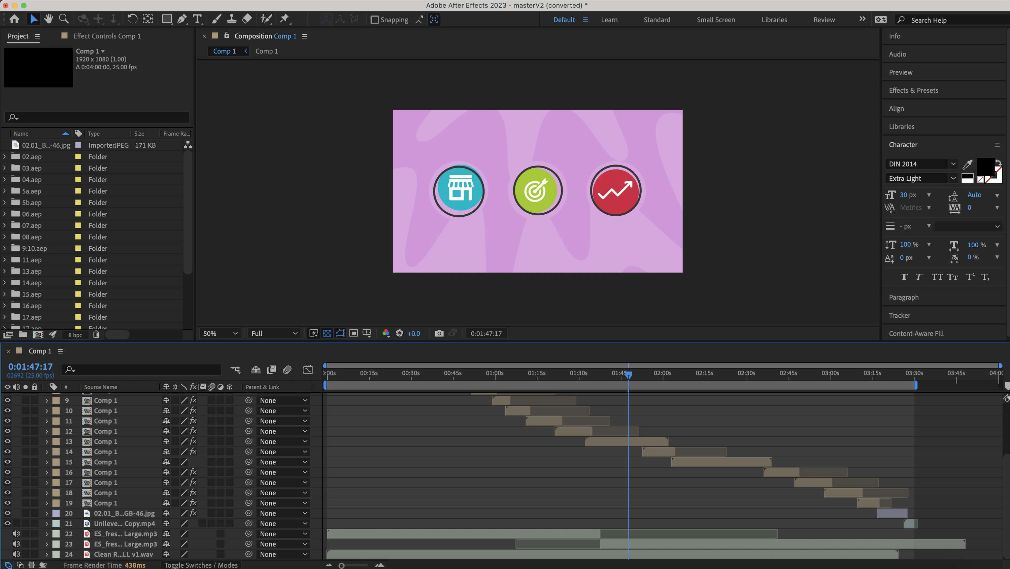Viewport: 1010px width, 569px height.
Task: Switch to the Small Screen workspace
Action: tap(715, 20)
